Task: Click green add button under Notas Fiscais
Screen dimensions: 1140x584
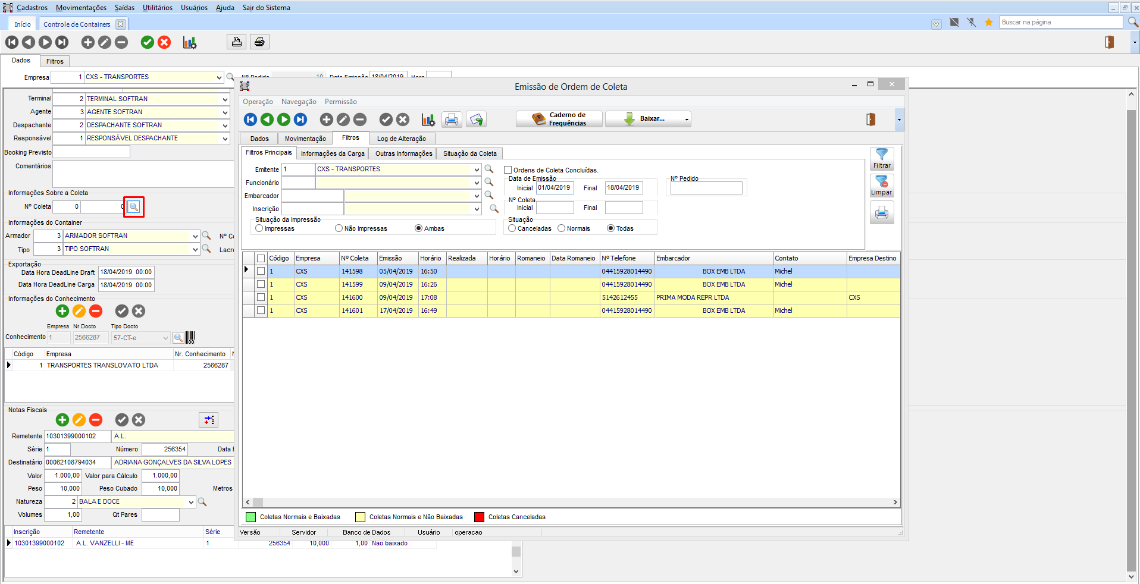Action: click(62, 420)
